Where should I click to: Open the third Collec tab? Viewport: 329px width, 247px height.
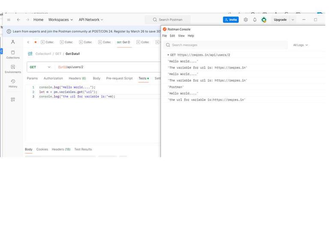pyautogui.click(x=85, y=42)
